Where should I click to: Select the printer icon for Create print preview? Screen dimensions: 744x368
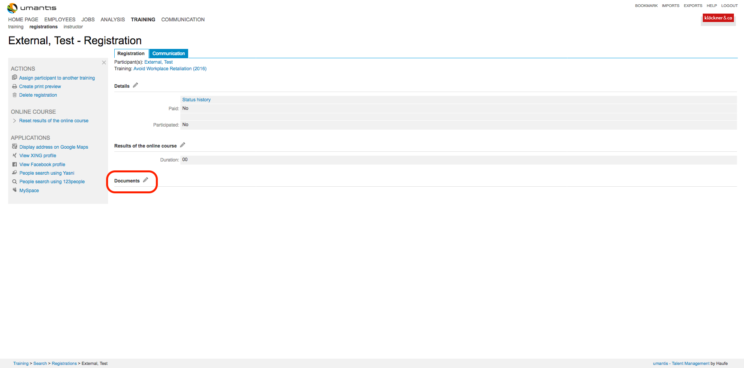[x=14, y=86]
